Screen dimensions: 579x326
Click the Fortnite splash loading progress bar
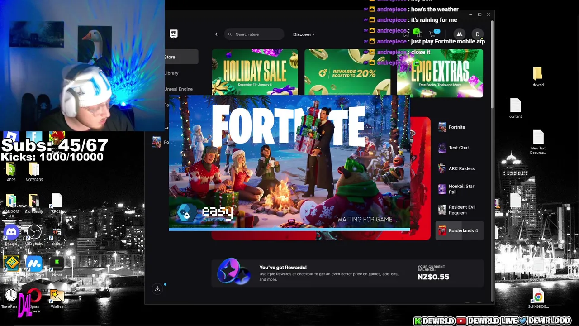click(x=289, y=230)
